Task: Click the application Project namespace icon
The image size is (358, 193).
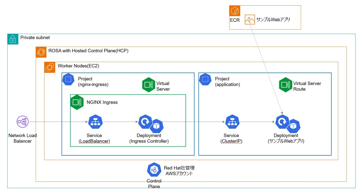Action: click(x=205, y=80)
